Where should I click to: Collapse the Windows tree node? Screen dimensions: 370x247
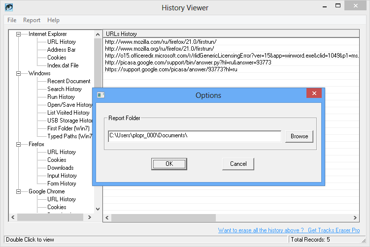(18, 73)
